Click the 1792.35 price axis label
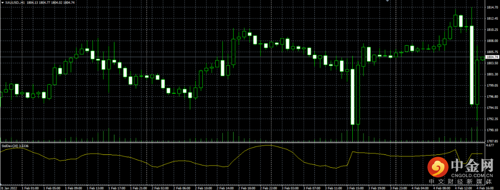This screenshot has height=190, width=500. coord(493,119)
